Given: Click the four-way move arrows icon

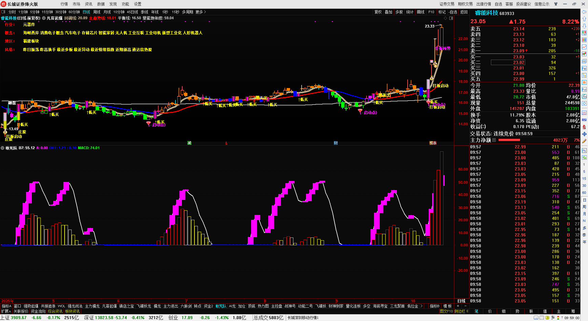Looking at the screenshot, I should tap(584, 134).
